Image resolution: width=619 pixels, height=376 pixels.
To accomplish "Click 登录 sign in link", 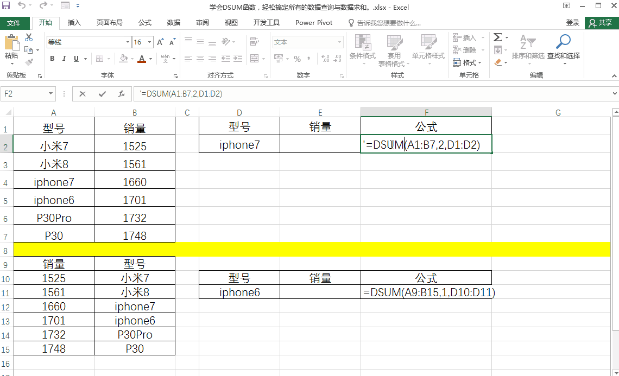I will click(572, 23).
